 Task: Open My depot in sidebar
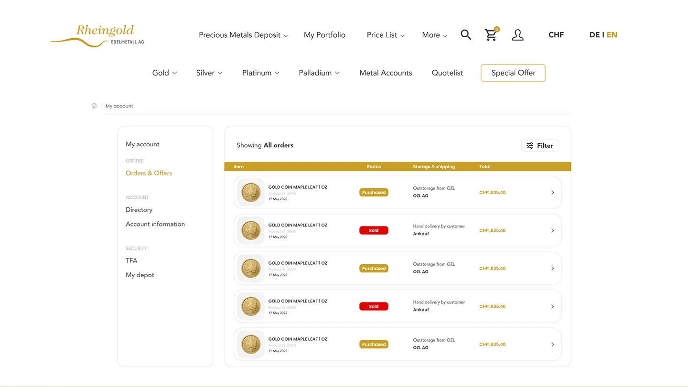[140, 275]
